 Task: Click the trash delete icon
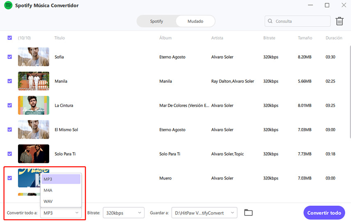(340, 21)
